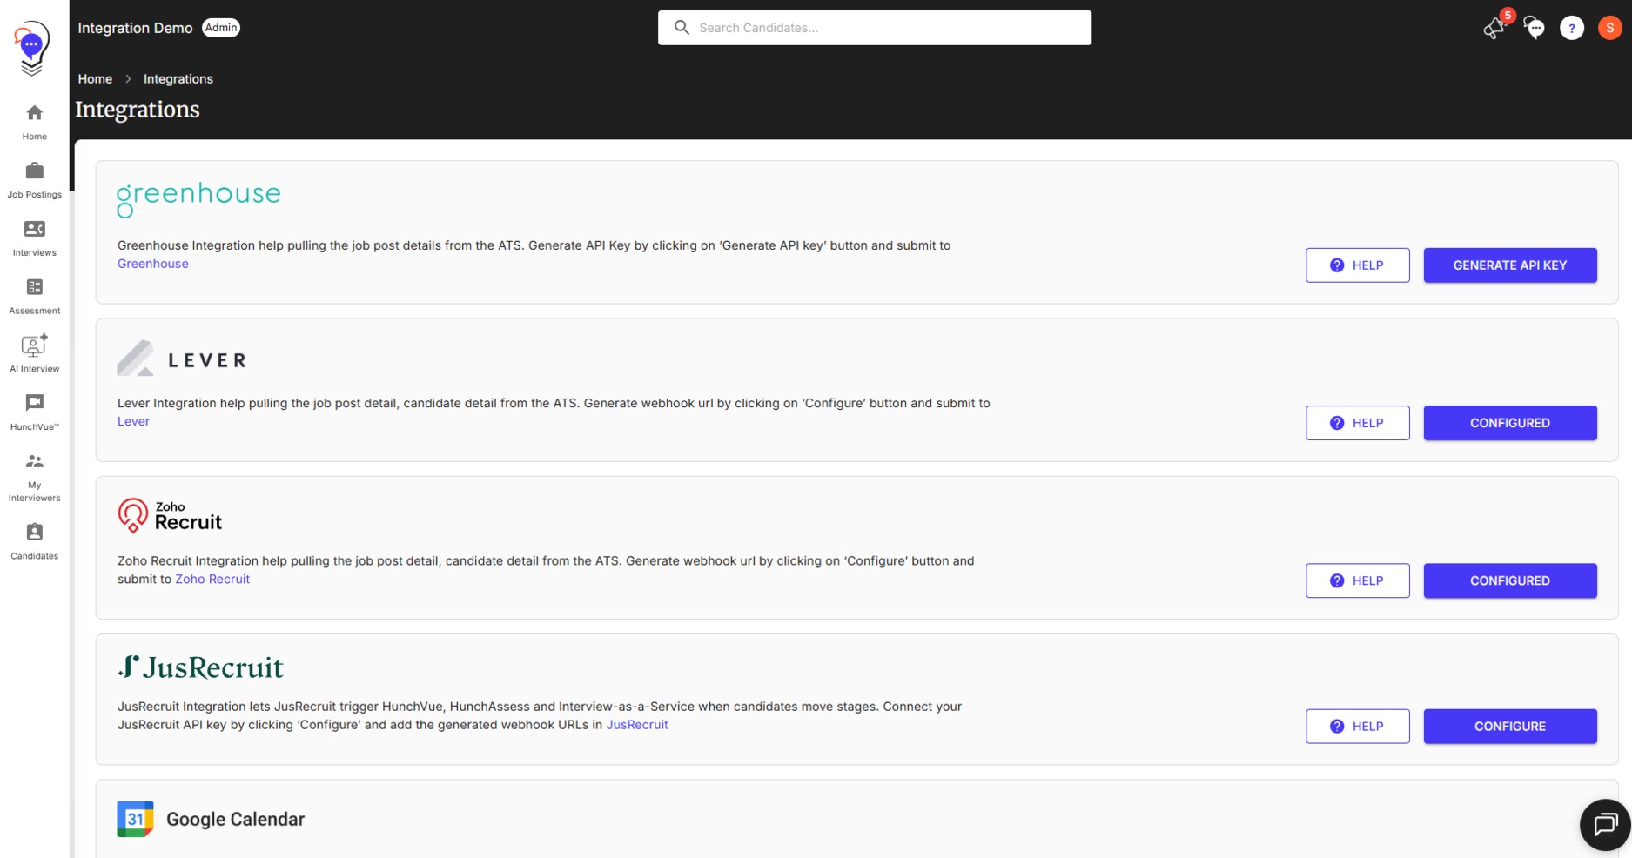The image size is (1632, 858).
Task: Go to Home breadcrumb
Action: tap(95, 79)
